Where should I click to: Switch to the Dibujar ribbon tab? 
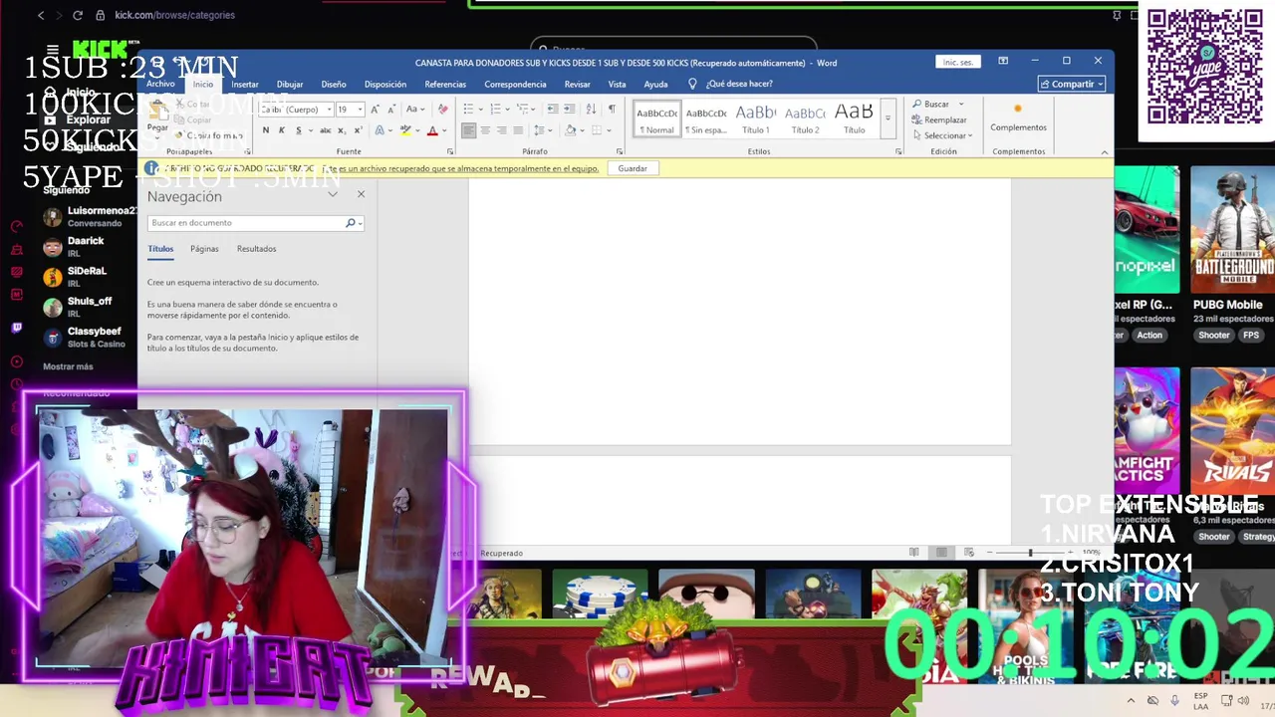pyautogui.click(x=290, y=85)
